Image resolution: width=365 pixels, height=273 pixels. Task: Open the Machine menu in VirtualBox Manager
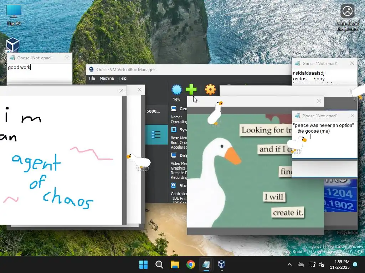click(107, 78)
